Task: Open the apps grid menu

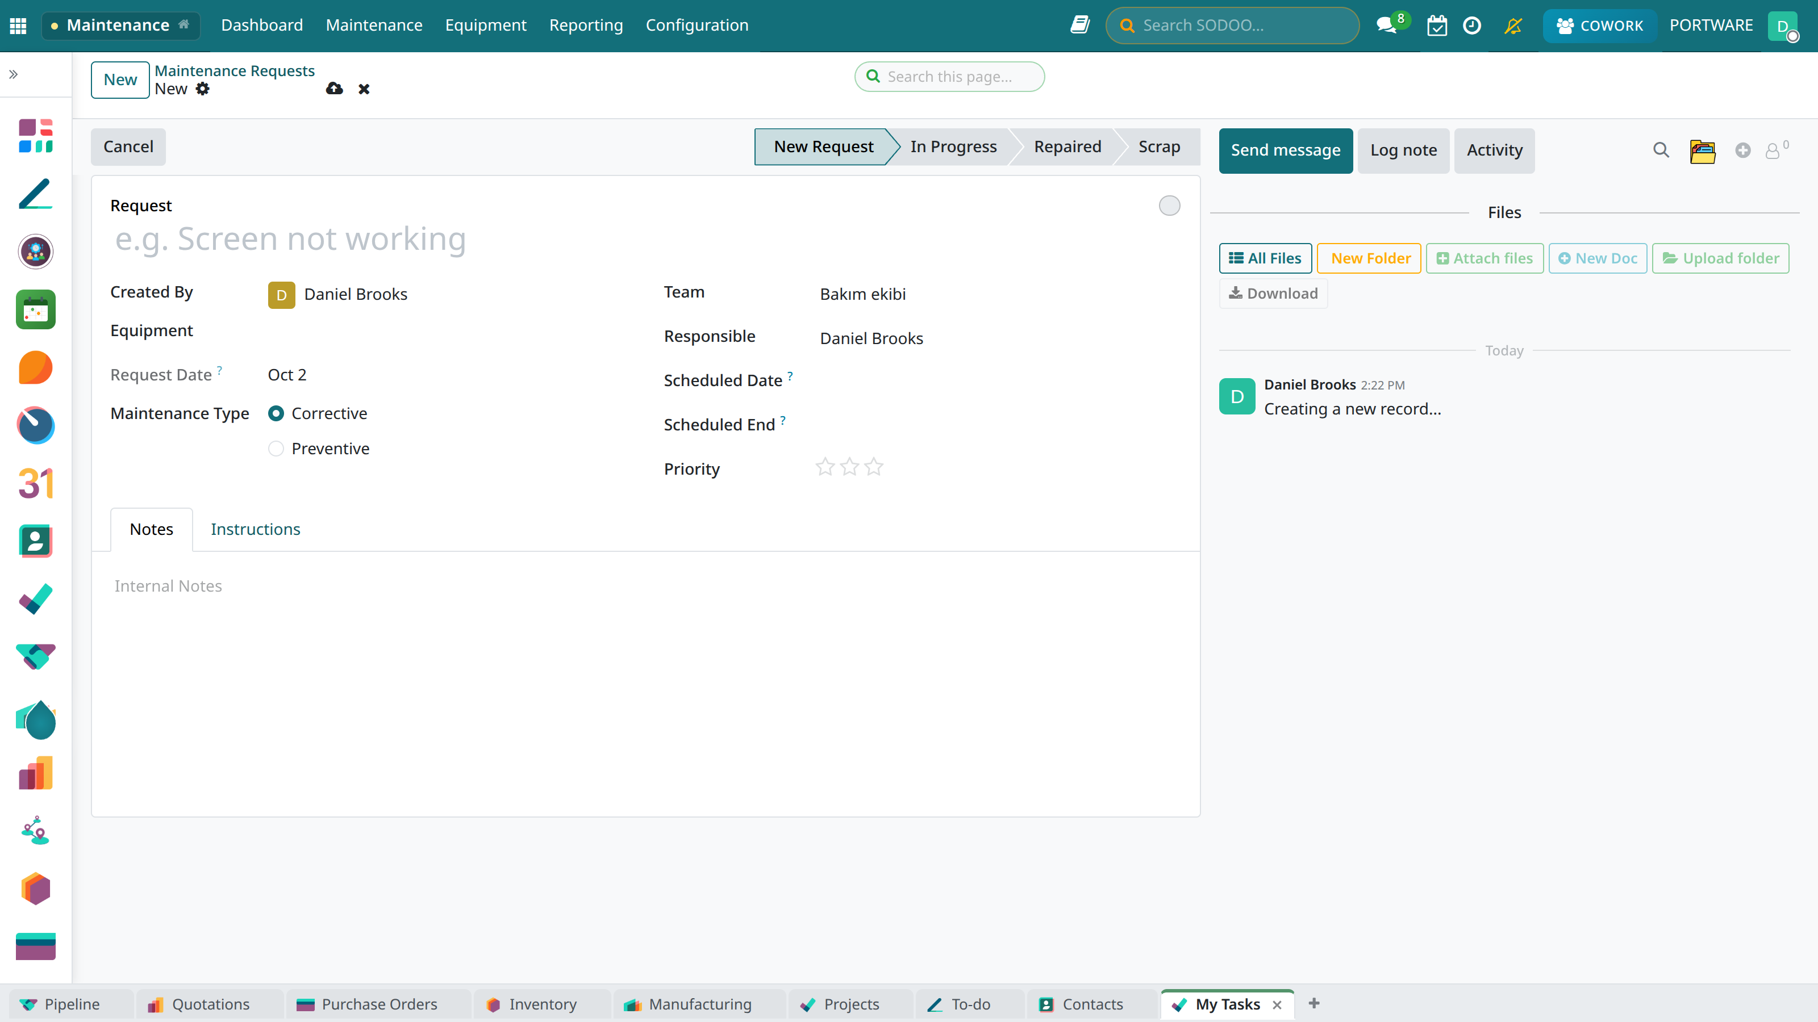Action: click(18, 26)
